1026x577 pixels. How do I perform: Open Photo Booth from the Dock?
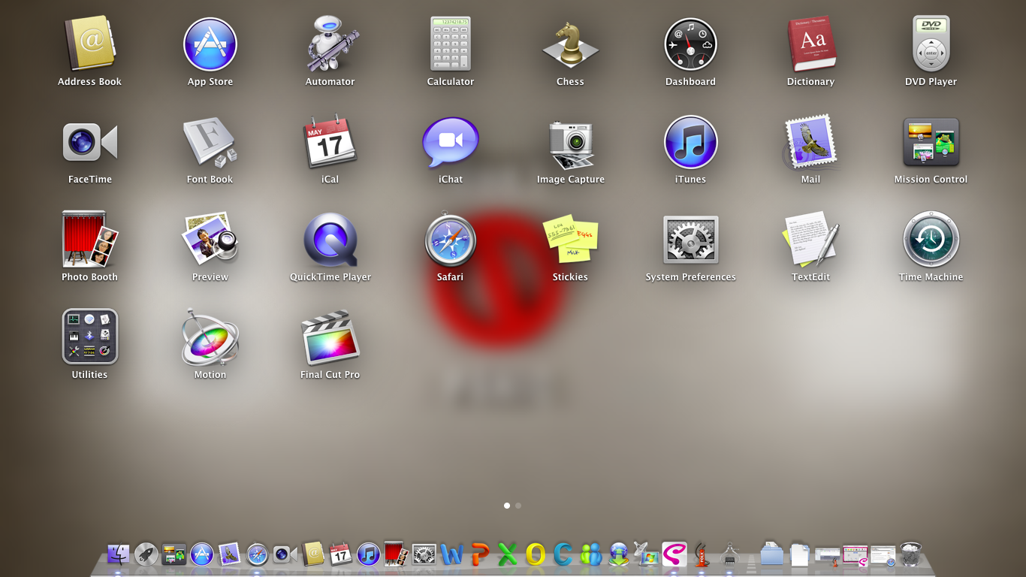pos(396,554)
